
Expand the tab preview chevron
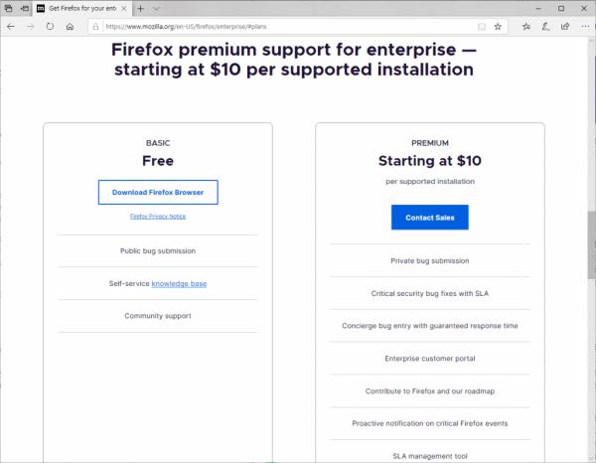154,8
